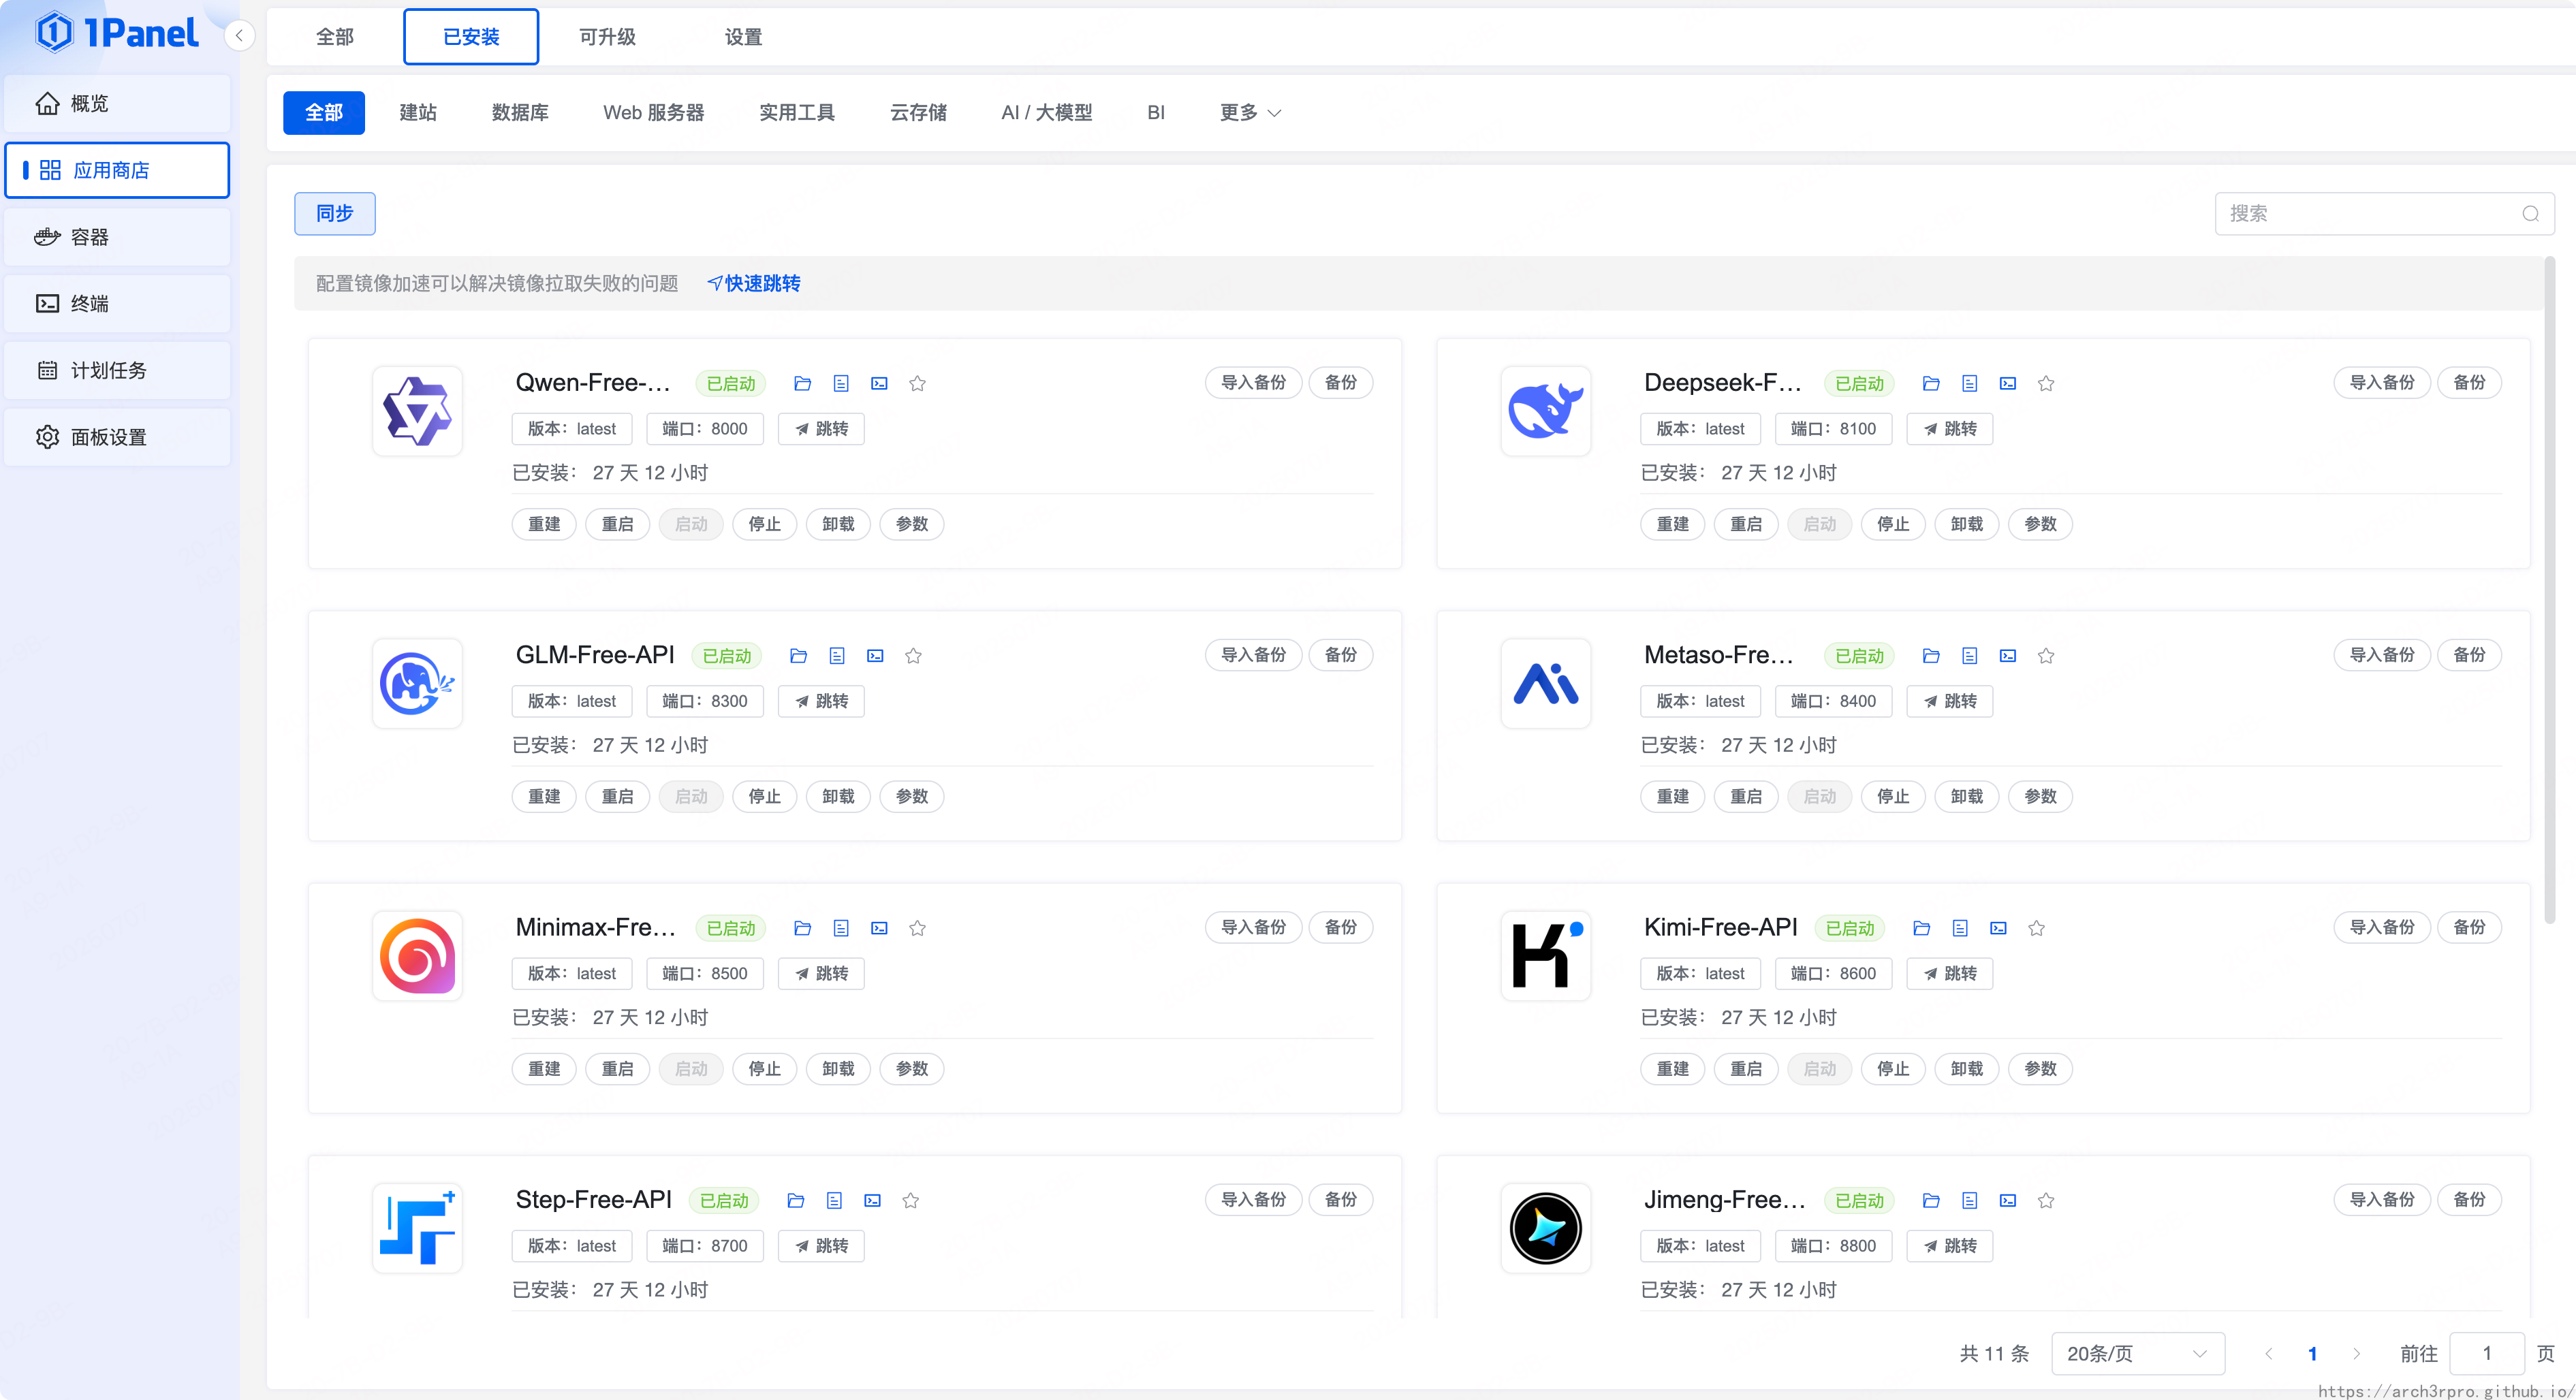This screenshot has width=2576, height=1400.
Task: Switch to the 可升级 tab
Action: [x=607, y=37]
